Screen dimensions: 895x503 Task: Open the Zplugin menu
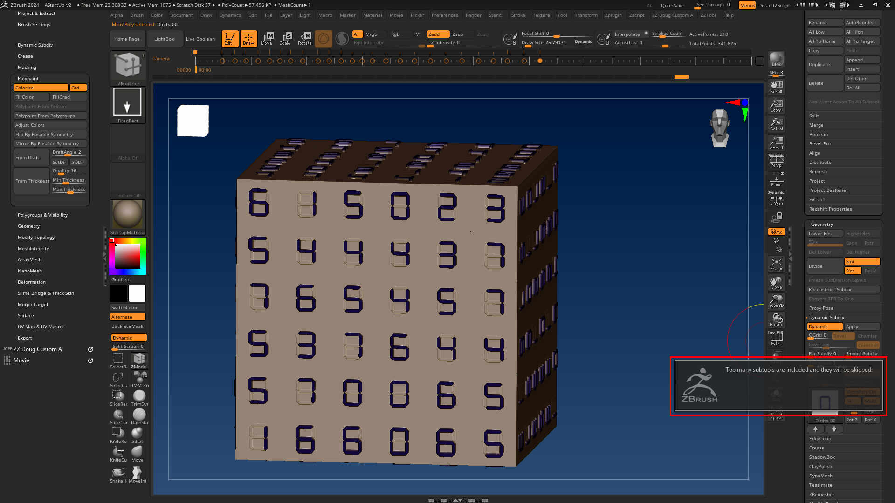pos(613,15)
